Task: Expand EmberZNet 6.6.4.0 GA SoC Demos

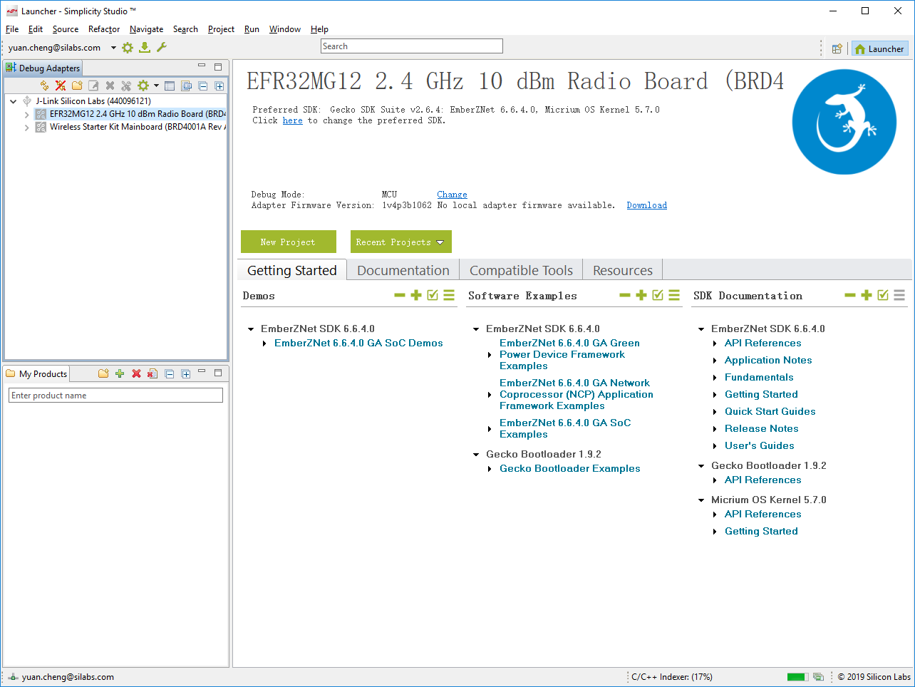Action: [x=264, y=343]
